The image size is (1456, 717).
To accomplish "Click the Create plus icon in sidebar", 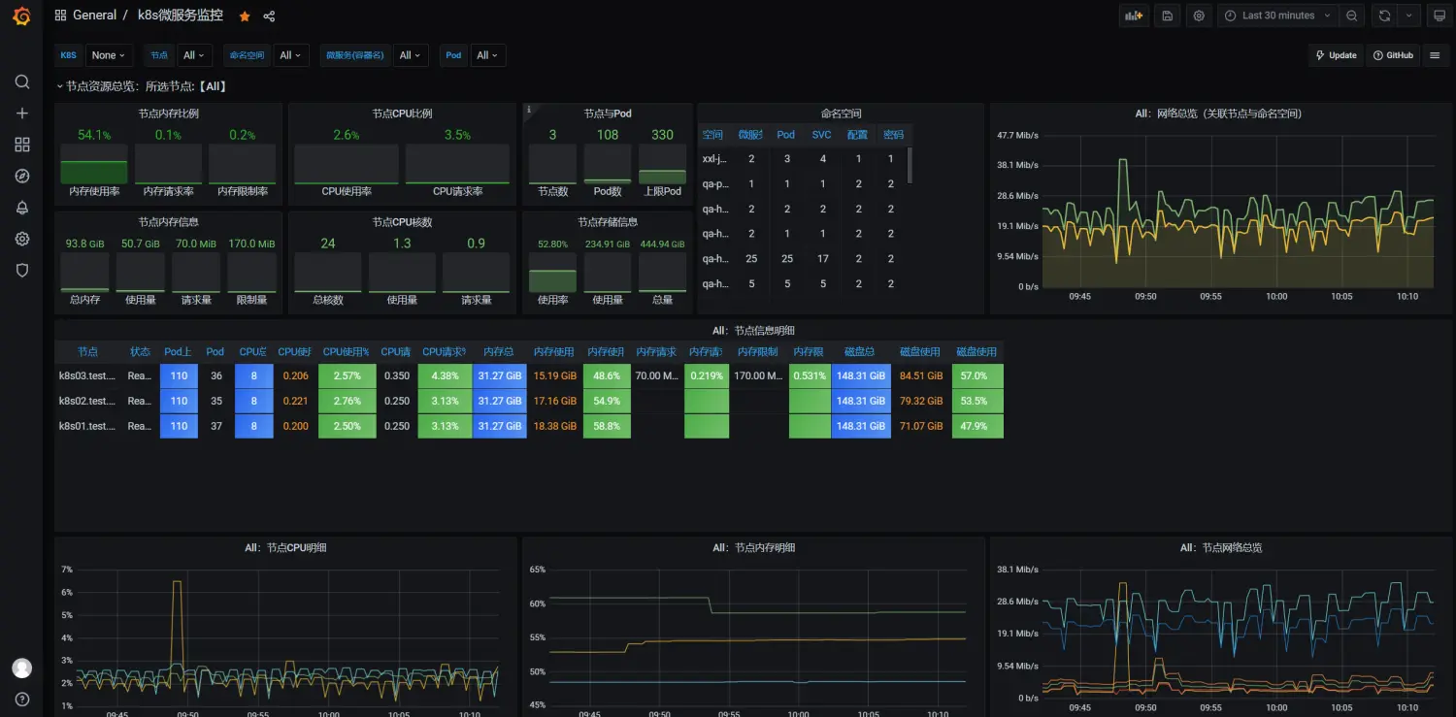I will (21, 114).
